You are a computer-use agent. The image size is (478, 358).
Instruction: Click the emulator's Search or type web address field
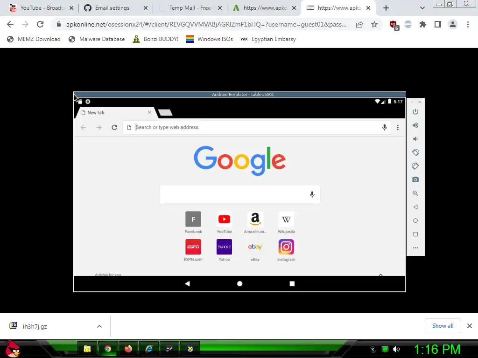tap(256, 127)
